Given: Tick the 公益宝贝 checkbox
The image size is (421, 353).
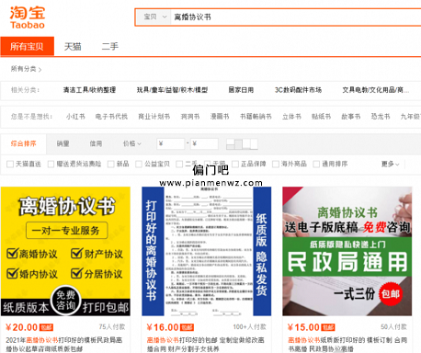Looking at the screenshot, I should coord(139,165).
